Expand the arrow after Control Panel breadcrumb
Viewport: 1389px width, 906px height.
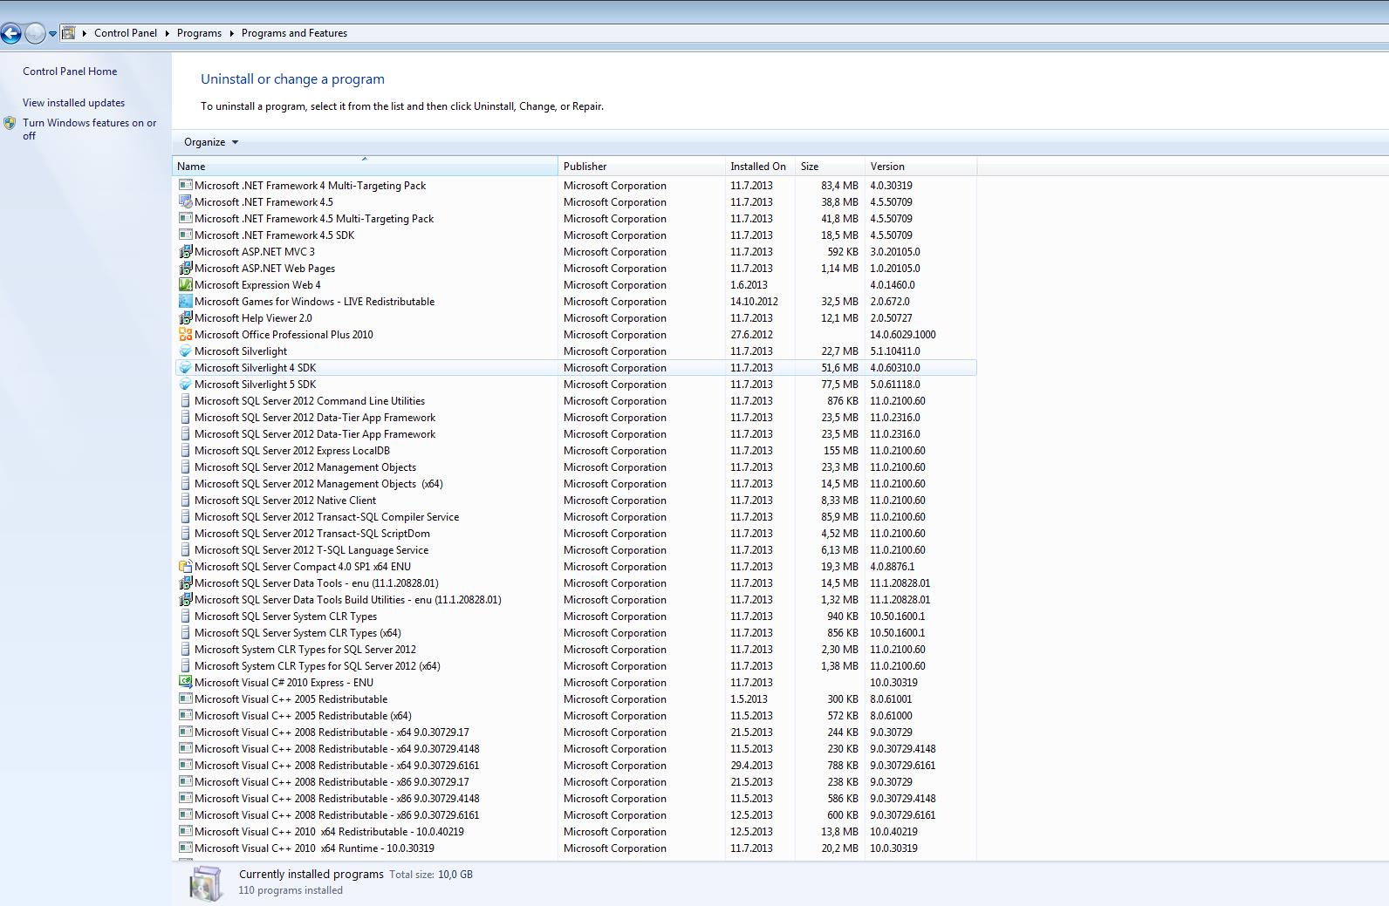[x=168, y=33]
